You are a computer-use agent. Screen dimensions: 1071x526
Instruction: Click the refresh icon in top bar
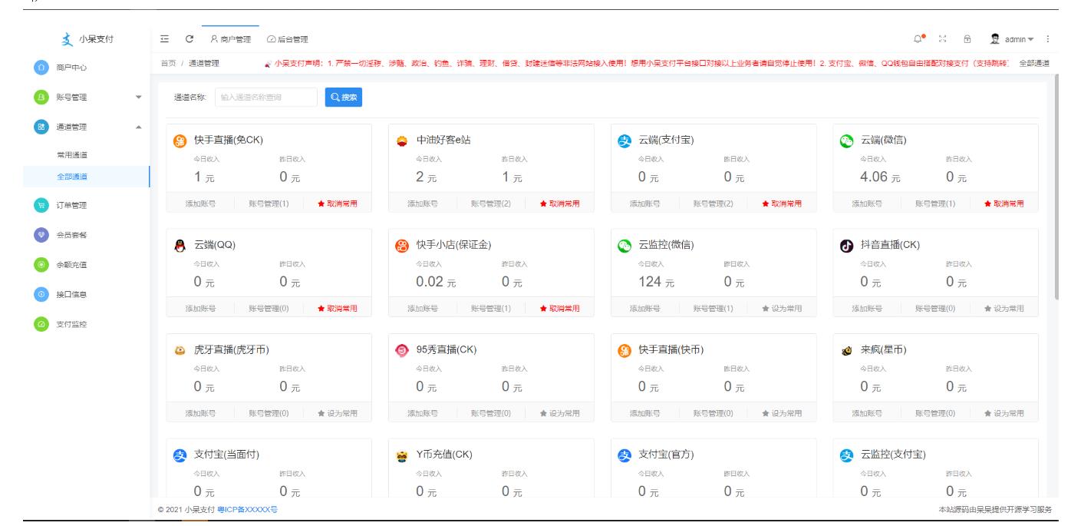pyautogui.click(x=189, y=39)
